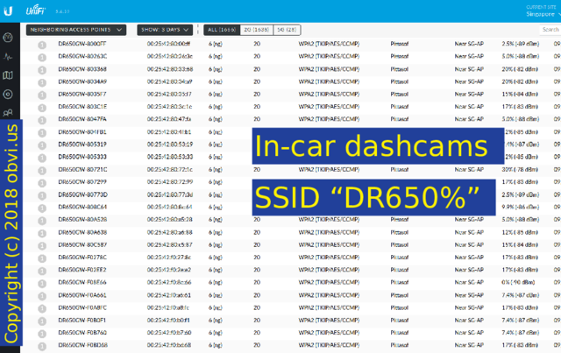This screenshot has height=353, width=561.
Task: Click the 12% (-85 dBm) signal in DR650GW-80A638 row
Action: pos(520,232)
